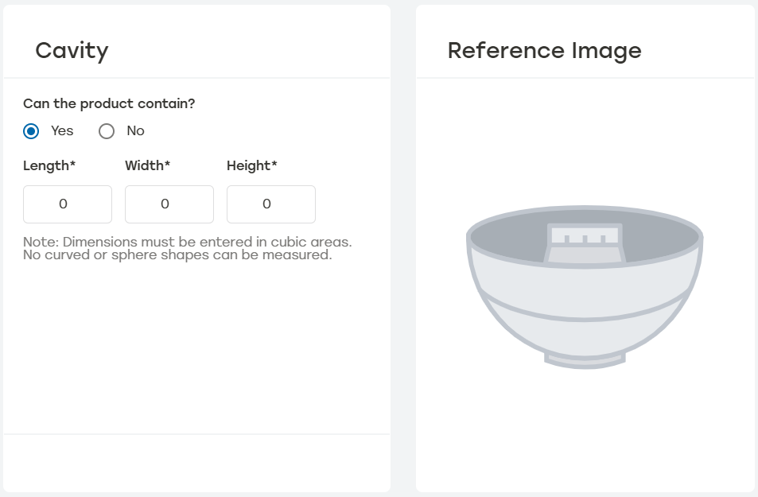Click the Width* field label

coord(146,165)
